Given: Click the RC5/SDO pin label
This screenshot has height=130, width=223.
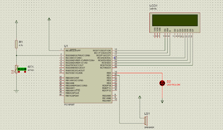Looking at the screenshot, I should tap(106, 63).
